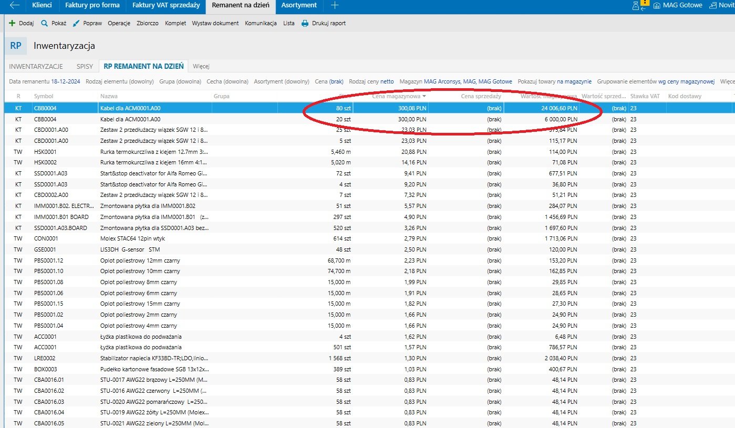The width and height of the screenshot is (735, 428).
Task: Switch to the Asortyment tab
Action: tap(299, 5)
